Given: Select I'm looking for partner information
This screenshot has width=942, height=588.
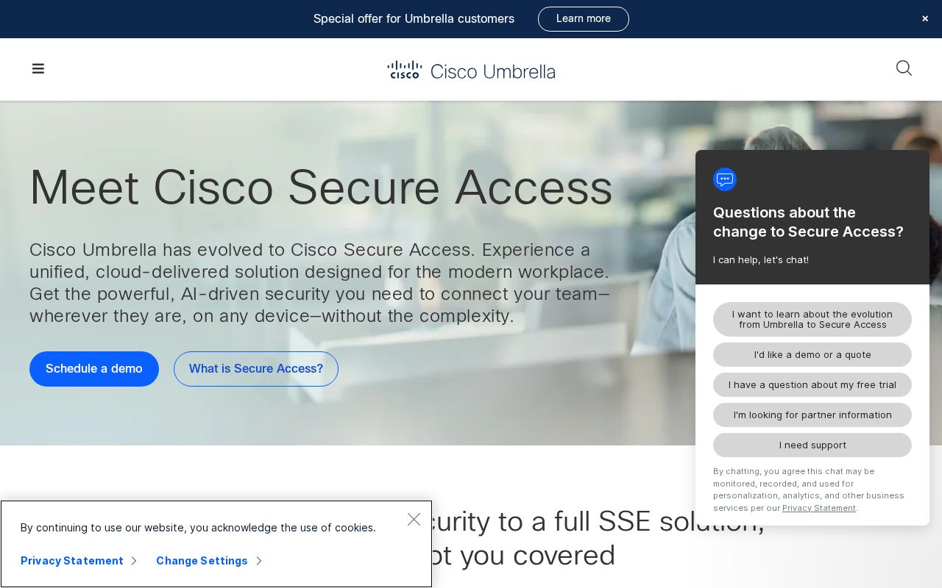Looking at the screenshot, I should [x=812, y=415].
